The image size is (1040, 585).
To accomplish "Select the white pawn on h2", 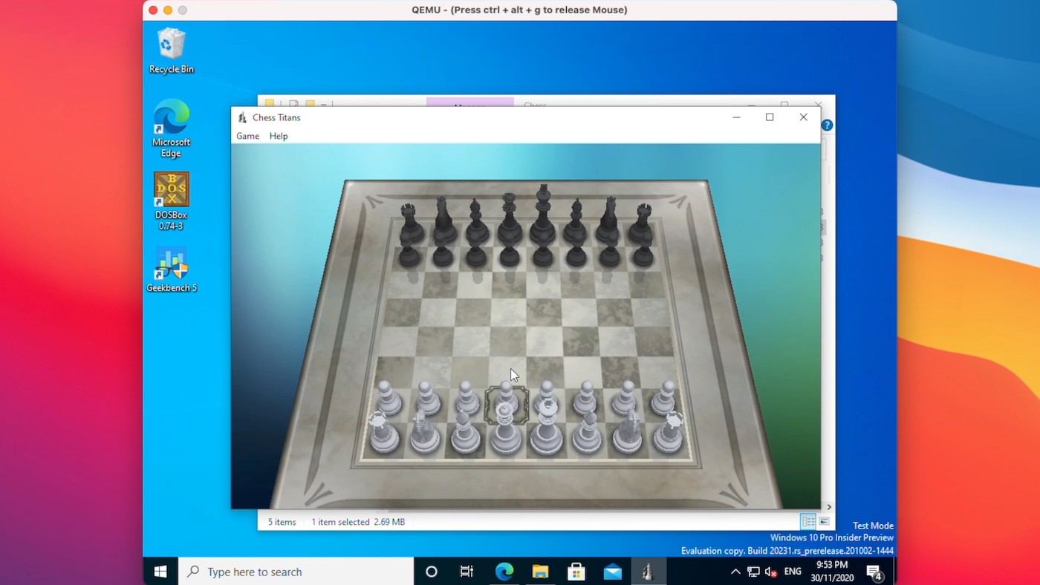I will tap(664, 397).
